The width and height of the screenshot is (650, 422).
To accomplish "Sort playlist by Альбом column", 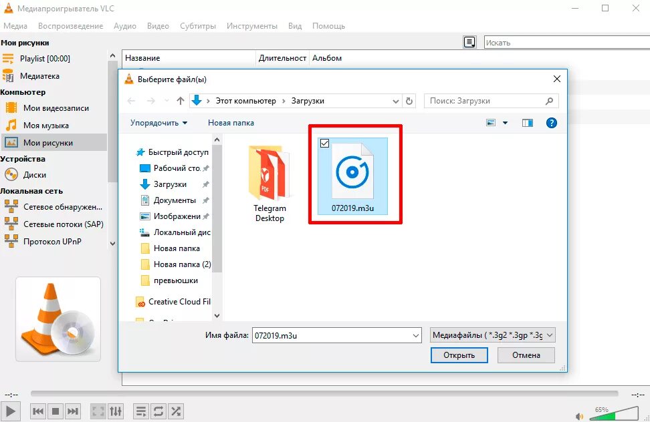I will point(326,58).
